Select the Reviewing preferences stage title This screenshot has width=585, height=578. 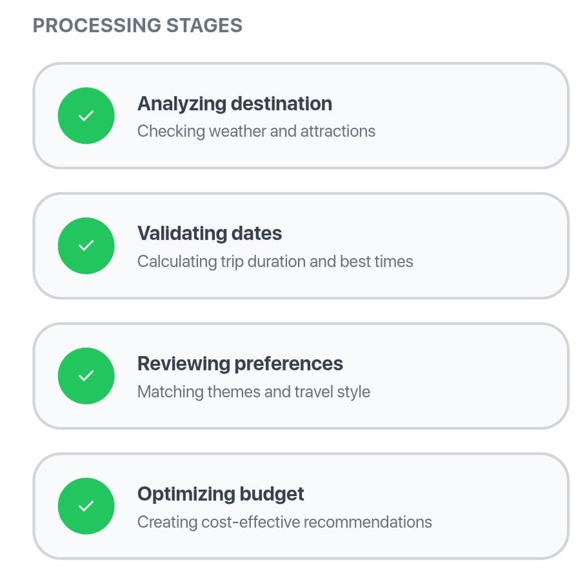pos(240,364)
